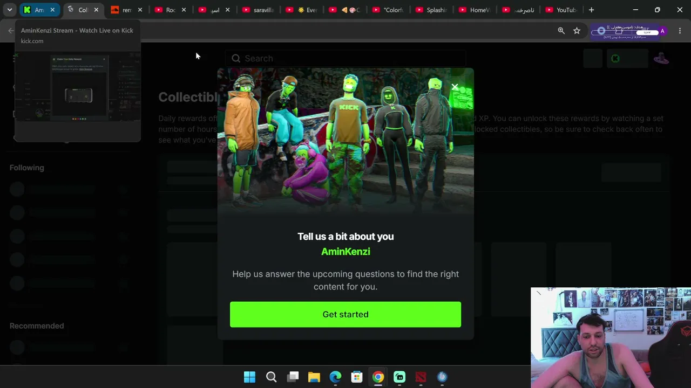The width and height of the screenshot is (691, 388).
Task: Click the webcam overlay video
Action: coord(611,338)
